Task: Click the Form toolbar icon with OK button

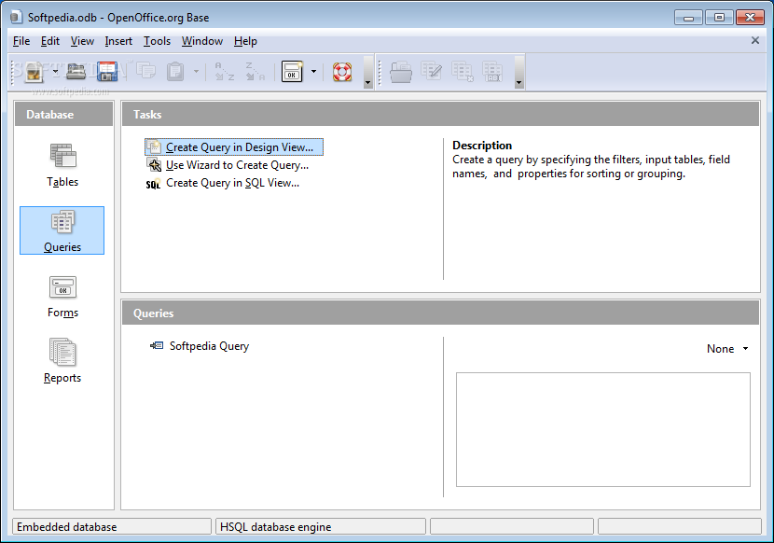Action: point(292,72)
